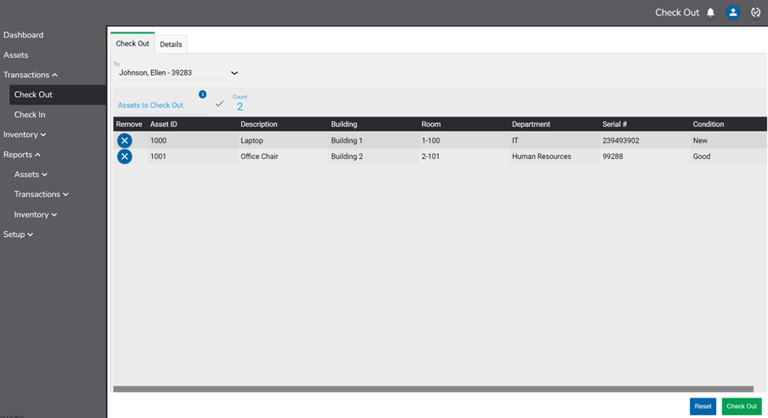Click the info icon near Assets to Check Out
The height and width of the screenshot is (418, 768).
[x=202, y=94]
